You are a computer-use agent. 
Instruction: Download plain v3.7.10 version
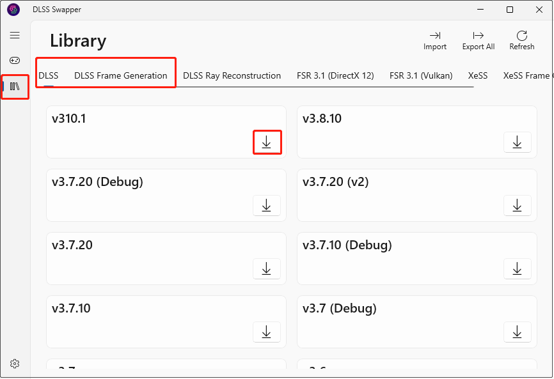click(267, 332)
